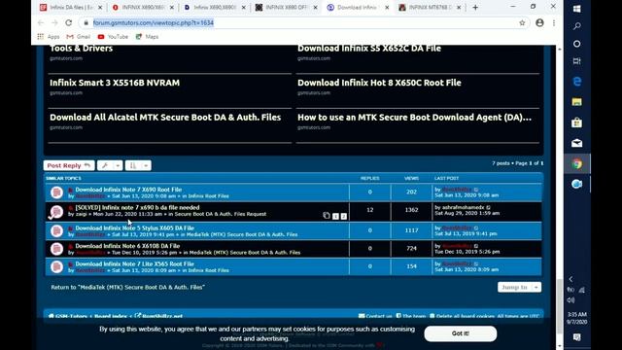View last post icon in Note 6 X610B row
The width and height of the screenshot is (622, 350).
(x=476, y=246)
